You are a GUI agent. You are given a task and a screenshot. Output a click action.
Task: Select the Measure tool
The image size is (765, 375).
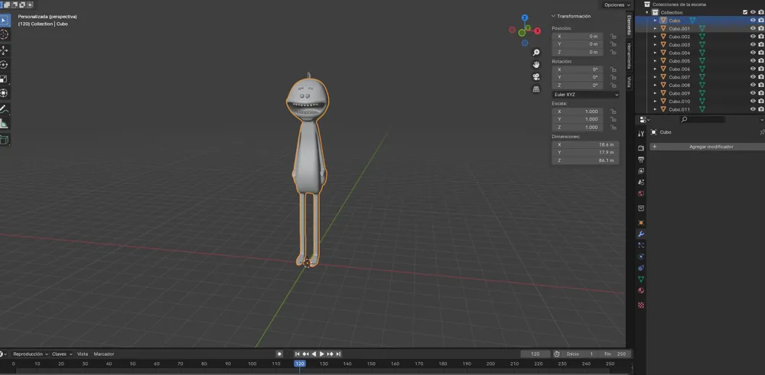[5, 124]
